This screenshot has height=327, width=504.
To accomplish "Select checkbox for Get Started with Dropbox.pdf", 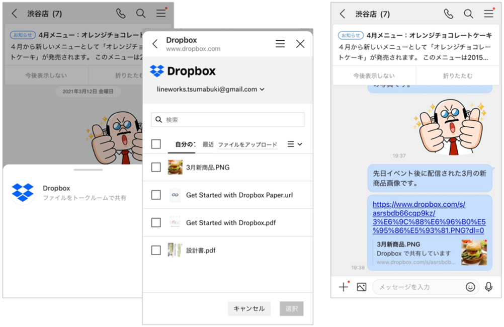I will [156, 222].
